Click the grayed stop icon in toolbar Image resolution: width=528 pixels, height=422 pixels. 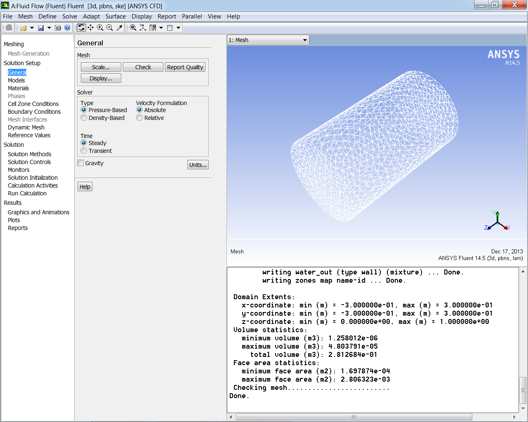click(x=9, y=28)
